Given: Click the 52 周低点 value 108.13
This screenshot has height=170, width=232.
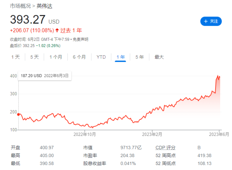Looking at the screenshot, I should click(204, 164).
